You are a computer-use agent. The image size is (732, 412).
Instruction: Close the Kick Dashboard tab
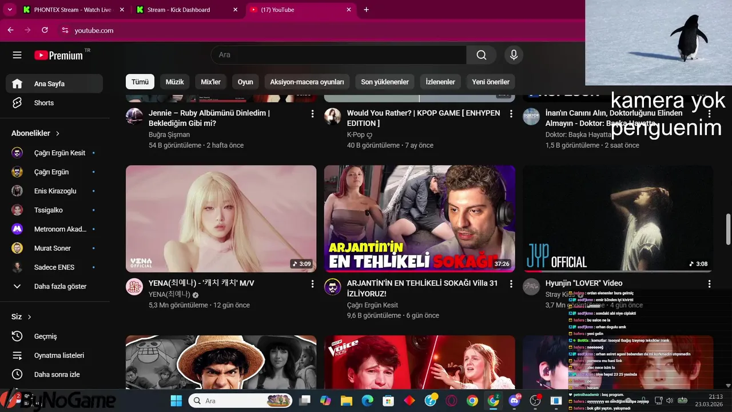tap(236, 10)
